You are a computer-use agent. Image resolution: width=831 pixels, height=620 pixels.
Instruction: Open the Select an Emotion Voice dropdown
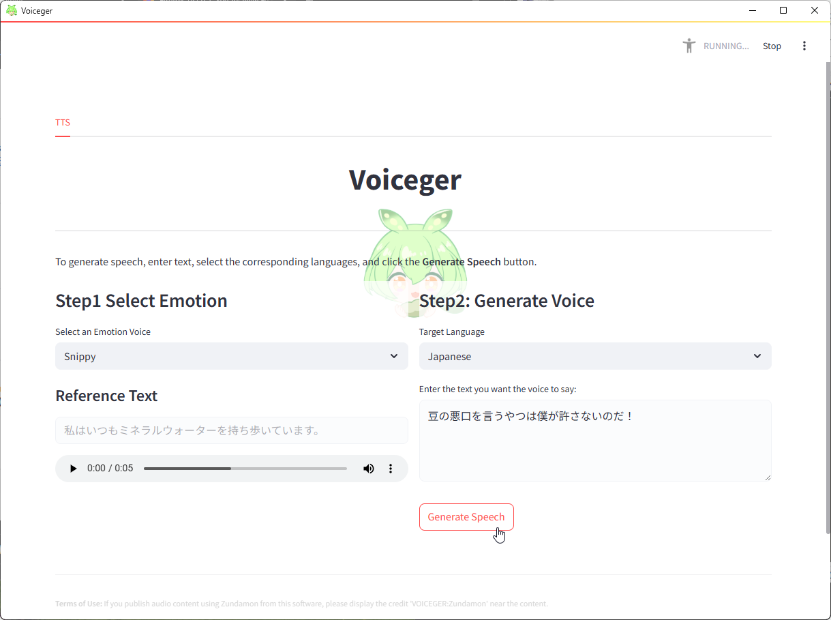click(232, 356)
